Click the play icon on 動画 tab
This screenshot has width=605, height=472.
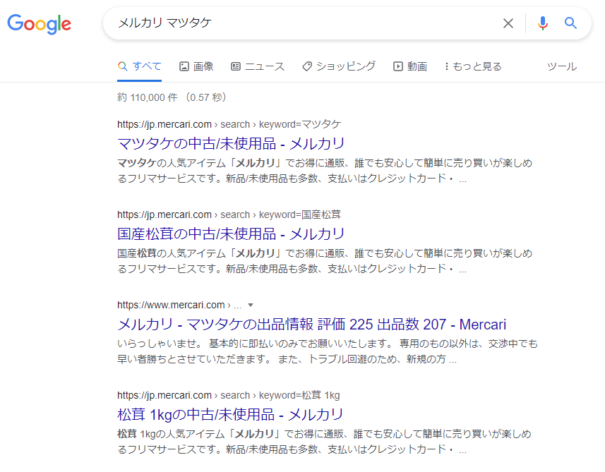pos(397,66)
